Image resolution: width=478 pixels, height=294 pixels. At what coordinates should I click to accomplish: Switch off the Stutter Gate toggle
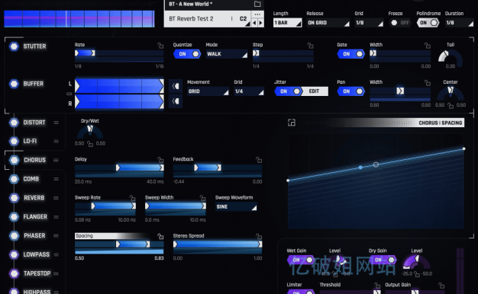(x=351, y=54)
